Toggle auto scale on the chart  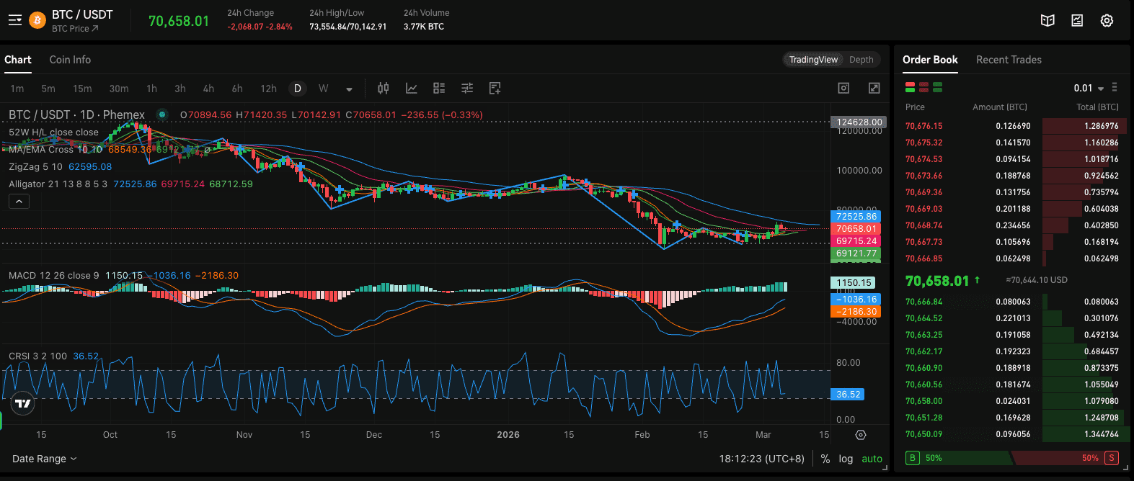tap(872, 459)
